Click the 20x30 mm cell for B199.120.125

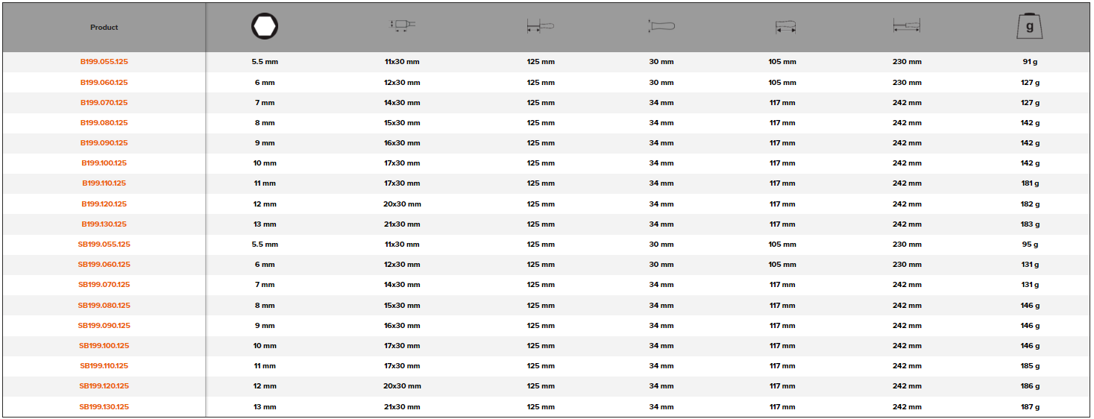pos(403,204)
